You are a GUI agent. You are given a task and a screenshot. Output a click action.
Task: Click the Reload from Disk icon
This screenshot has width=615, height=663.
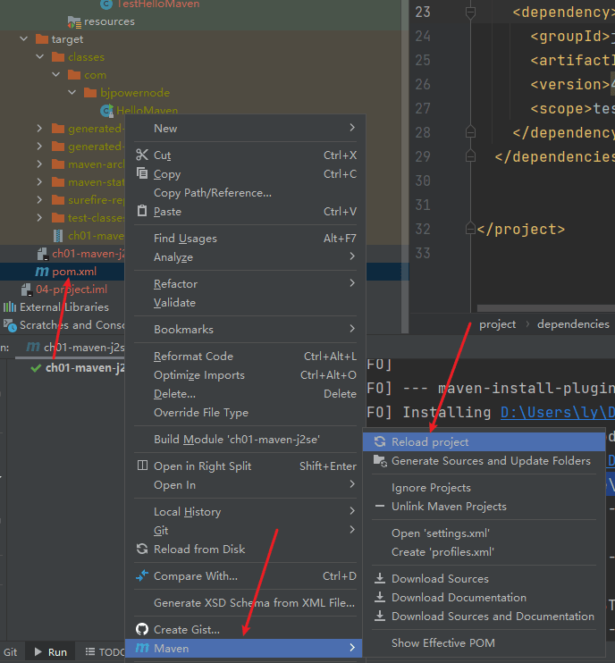pos(142,549)
